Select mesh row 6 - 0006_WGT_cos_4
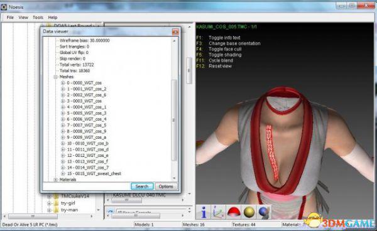377x231 pixels. (87, 119)
